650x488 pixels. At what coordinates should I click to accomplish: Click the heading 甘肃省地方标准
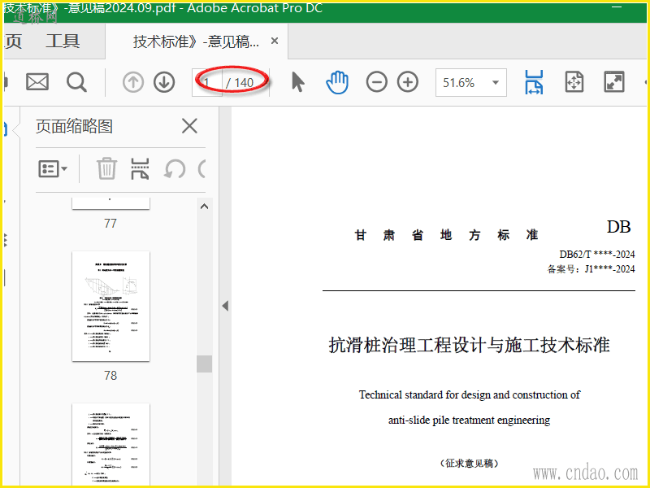pos(446,235)
